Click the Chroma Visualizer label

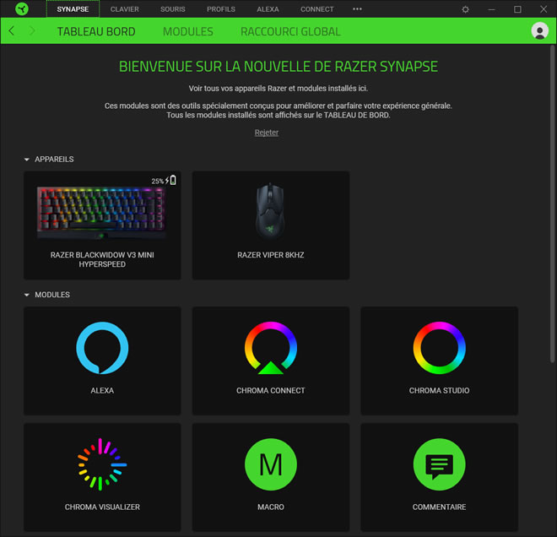[x=102, y=507]
